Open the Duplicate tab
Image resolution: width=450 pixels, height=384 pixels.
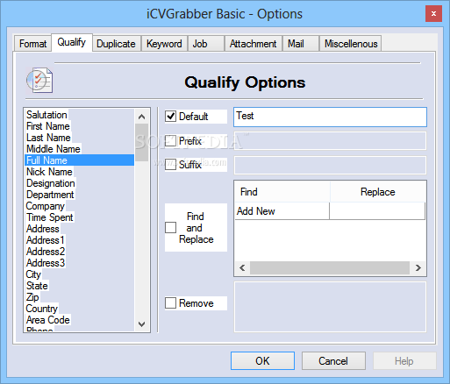pyautogui.click(x=116, y=44)
